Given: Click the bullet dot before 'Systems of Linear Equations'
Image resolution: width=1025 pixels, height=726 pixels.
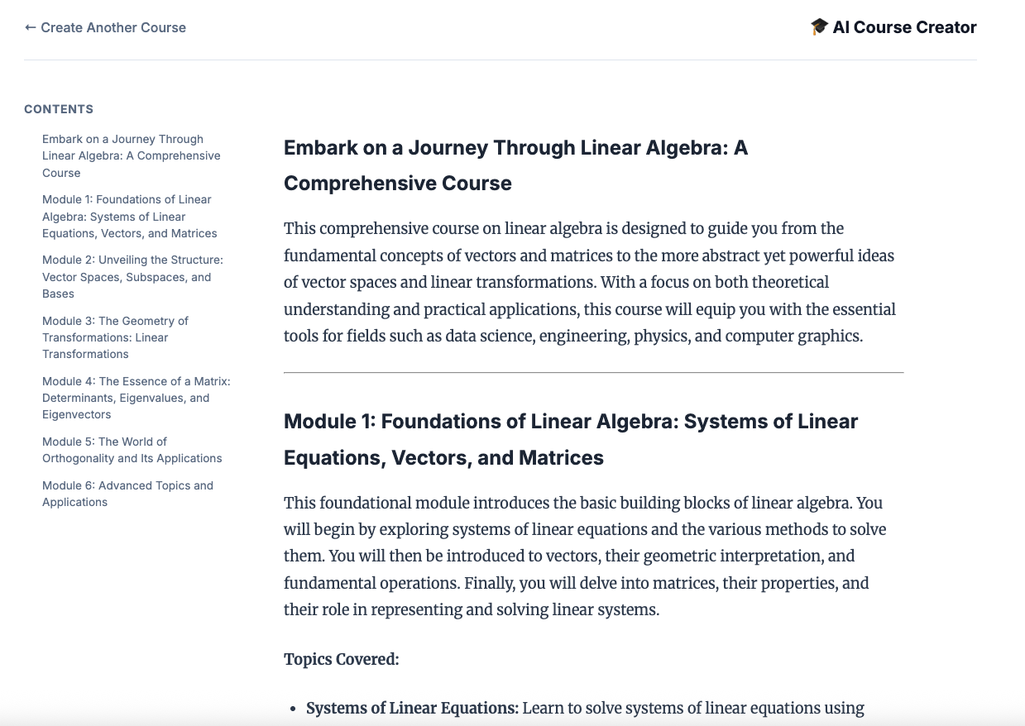Looking at the screenshot, I should click(x=293, y=709).
